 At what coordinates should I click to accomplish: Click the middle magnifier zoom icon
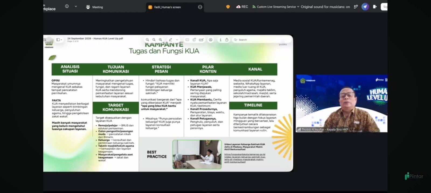(x=154, y=40)
